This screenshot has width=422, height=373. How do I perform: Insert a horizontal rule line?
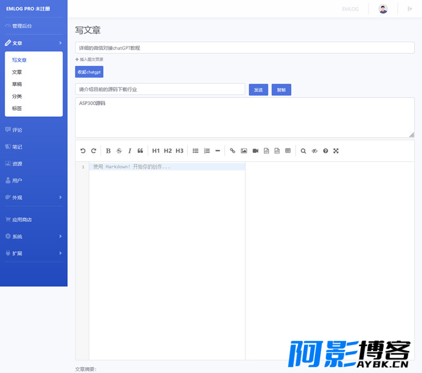(218, 151)
